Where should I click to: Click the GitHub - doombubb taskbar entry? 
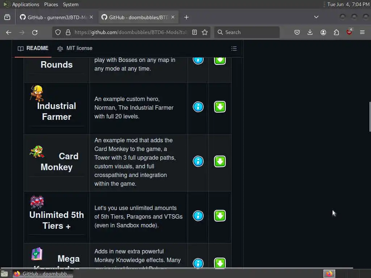(x=43, y=274)
